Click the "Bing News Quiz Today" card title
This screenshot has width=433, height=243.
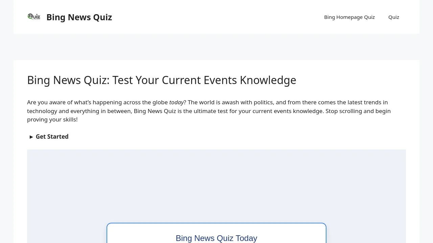click(216, 238)
